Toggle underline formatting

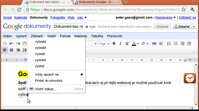tap(127, 44)
